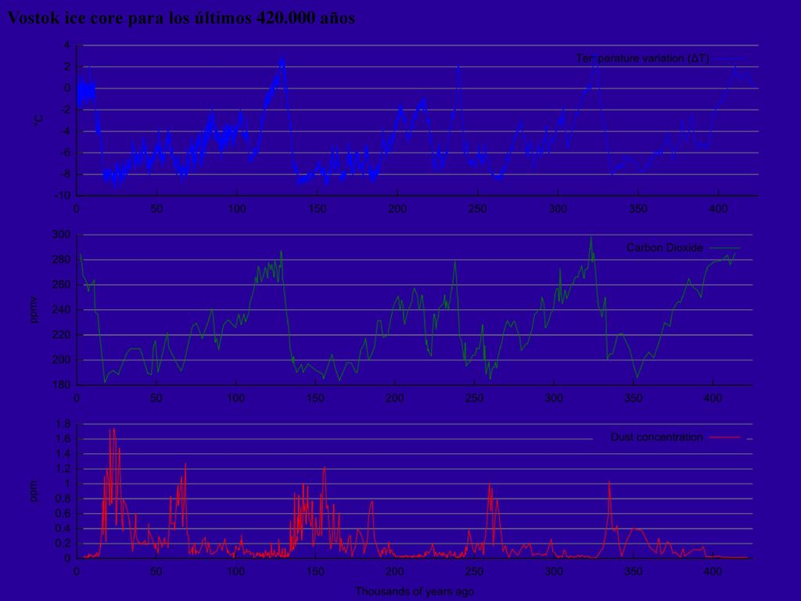Click the '0.2' tick on the dust axis
This screenshot has height=601, width=801.
click(63, 543)
